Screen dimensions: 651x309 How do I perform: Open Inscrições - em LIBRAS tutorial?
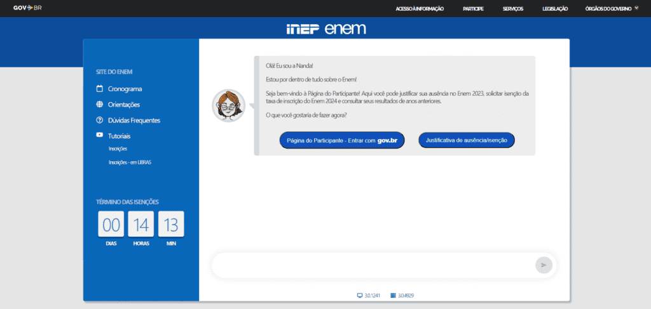(x=130, y=162)
